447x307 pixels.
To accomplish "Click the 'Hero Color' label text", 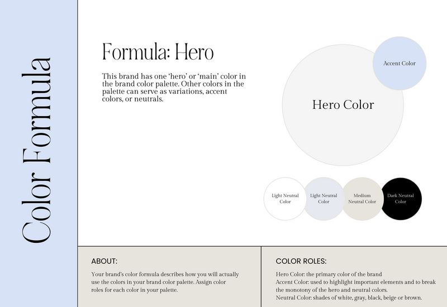I will tap(343, 104).
